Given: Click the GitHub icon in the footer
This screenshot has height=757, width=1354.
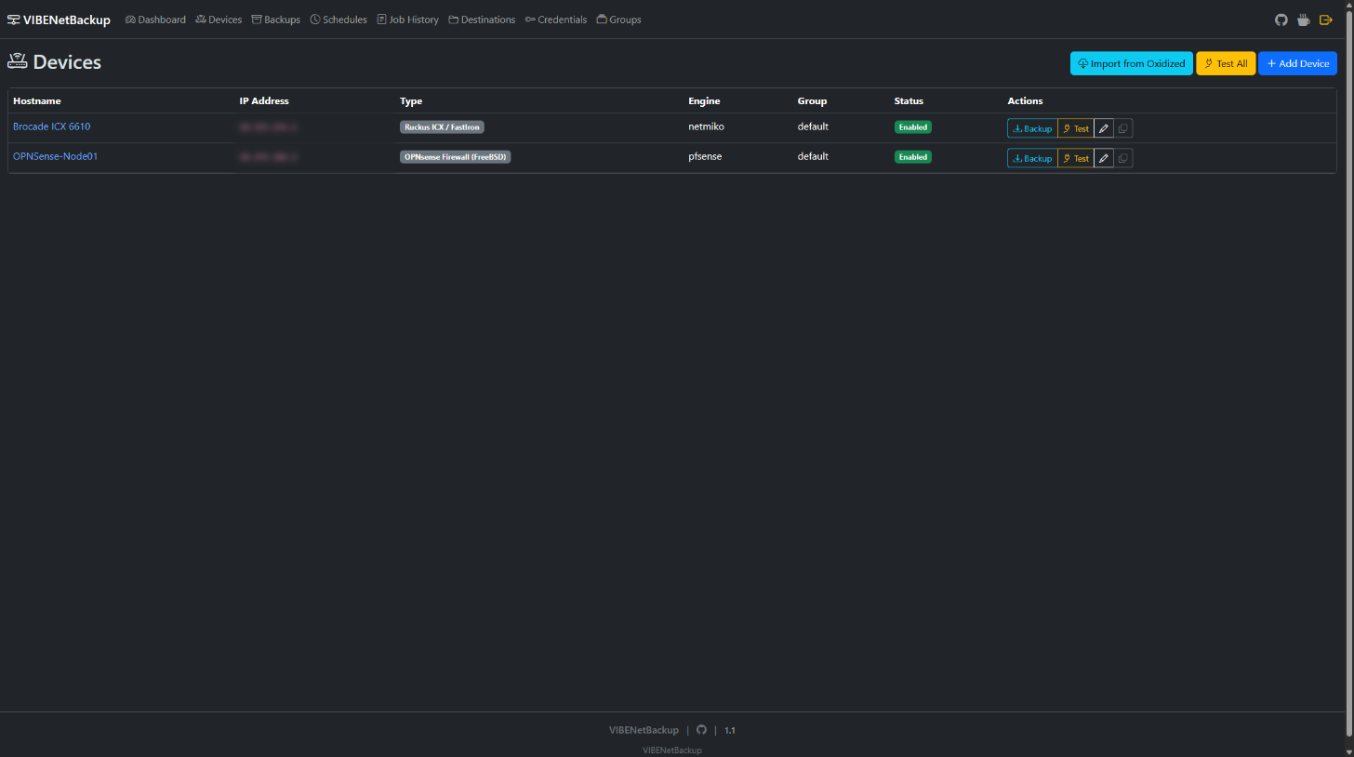Looking at the screenshot, I should point(701,730).
